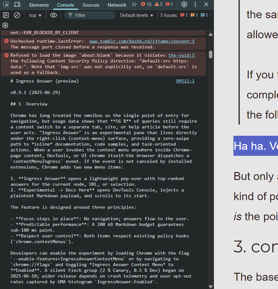This screenshot has width=278, height=289.
Task: Click the console vertical scrollbar thumb
Action: point(210,54)
